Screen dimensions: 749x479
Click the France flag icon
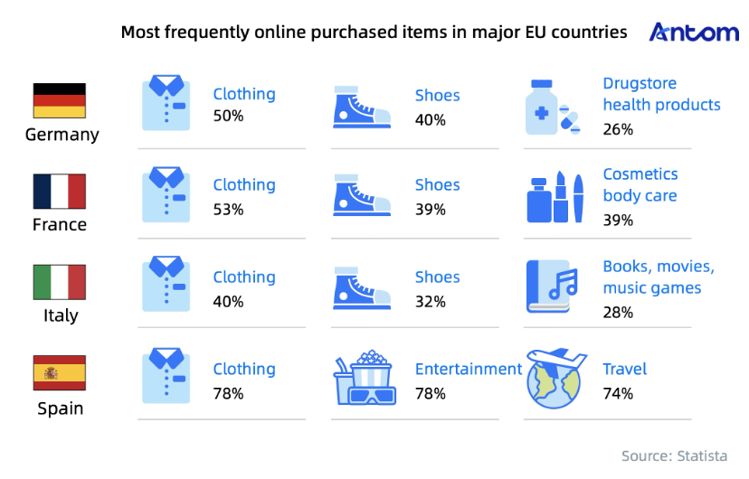[60, 192]
